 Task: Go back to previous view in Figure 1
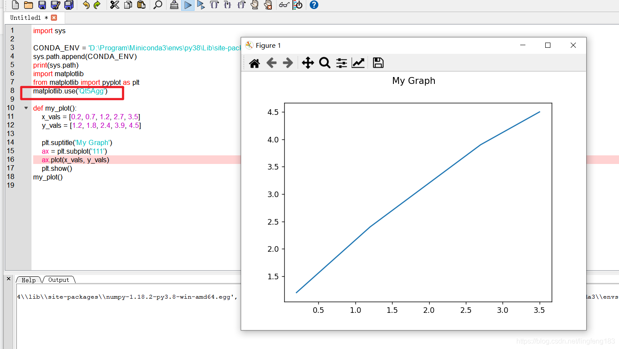pyautogui.click(x=271, y=63)
